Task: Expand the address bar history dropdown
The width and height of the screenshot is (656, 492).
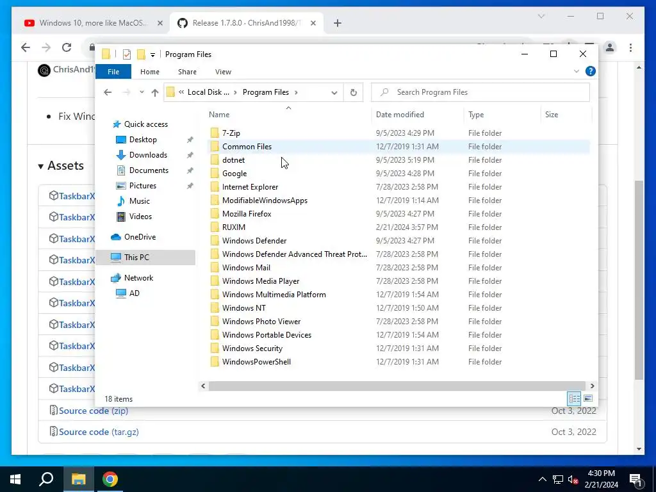Action: [334, 92]
